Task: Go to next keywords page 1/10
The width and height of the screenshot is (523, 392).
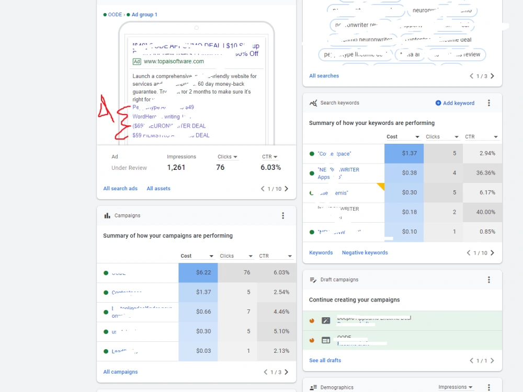Action: click(492, 252)
